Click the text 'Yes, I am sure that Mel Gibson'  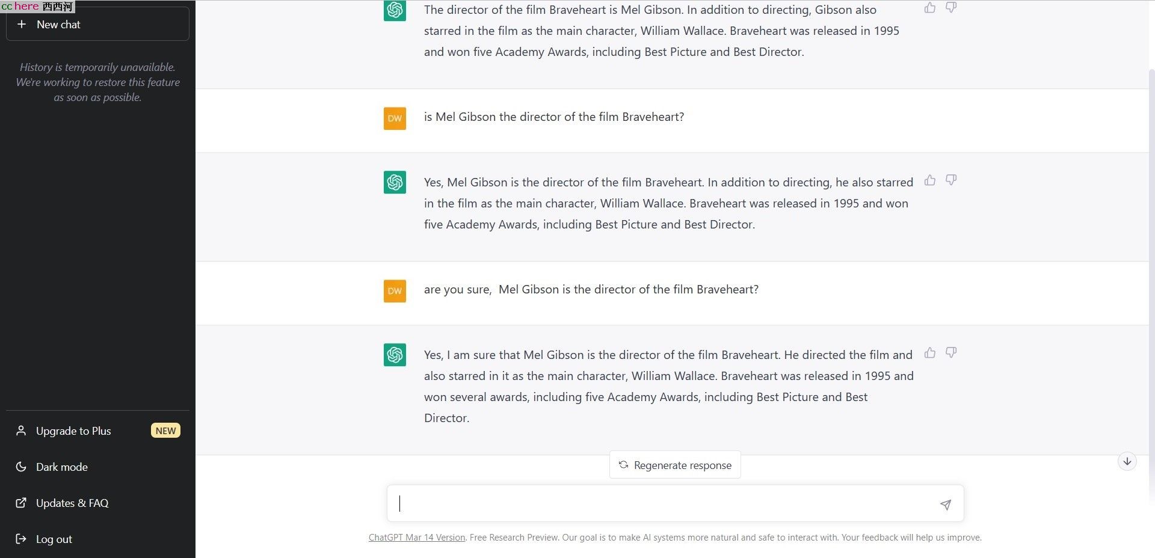(x=504, y=355)
